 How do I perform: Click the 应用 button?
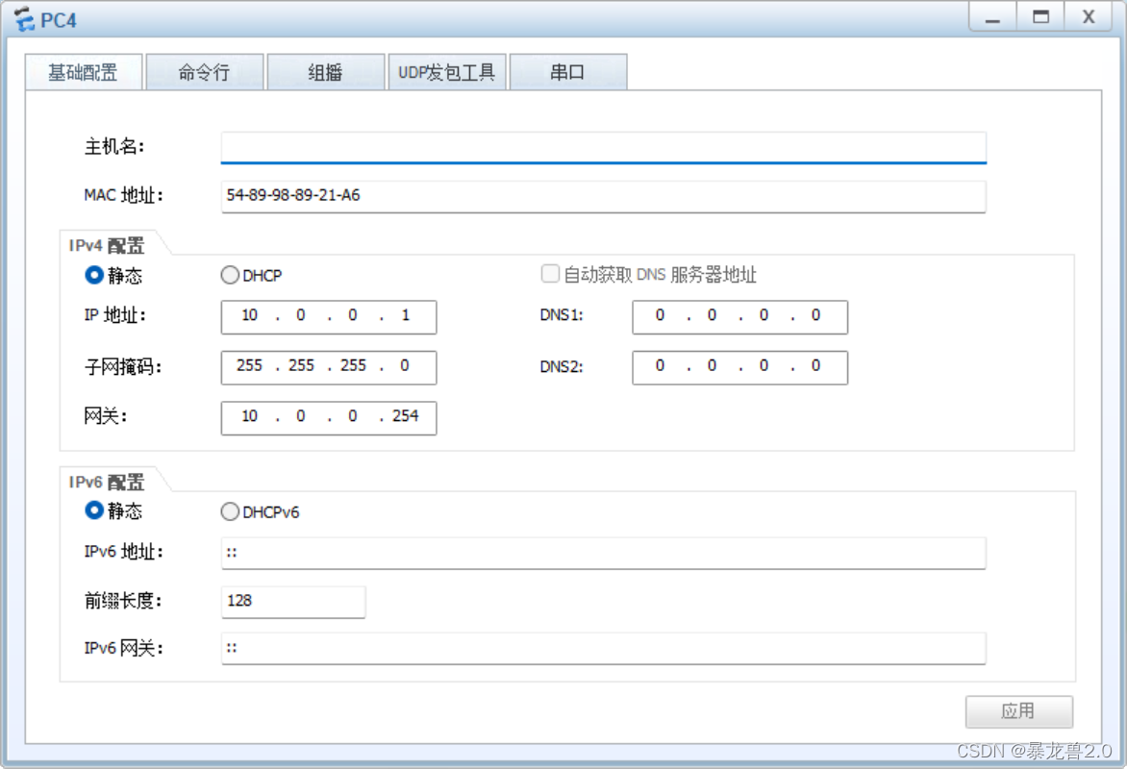click(x=1019, y=711)
